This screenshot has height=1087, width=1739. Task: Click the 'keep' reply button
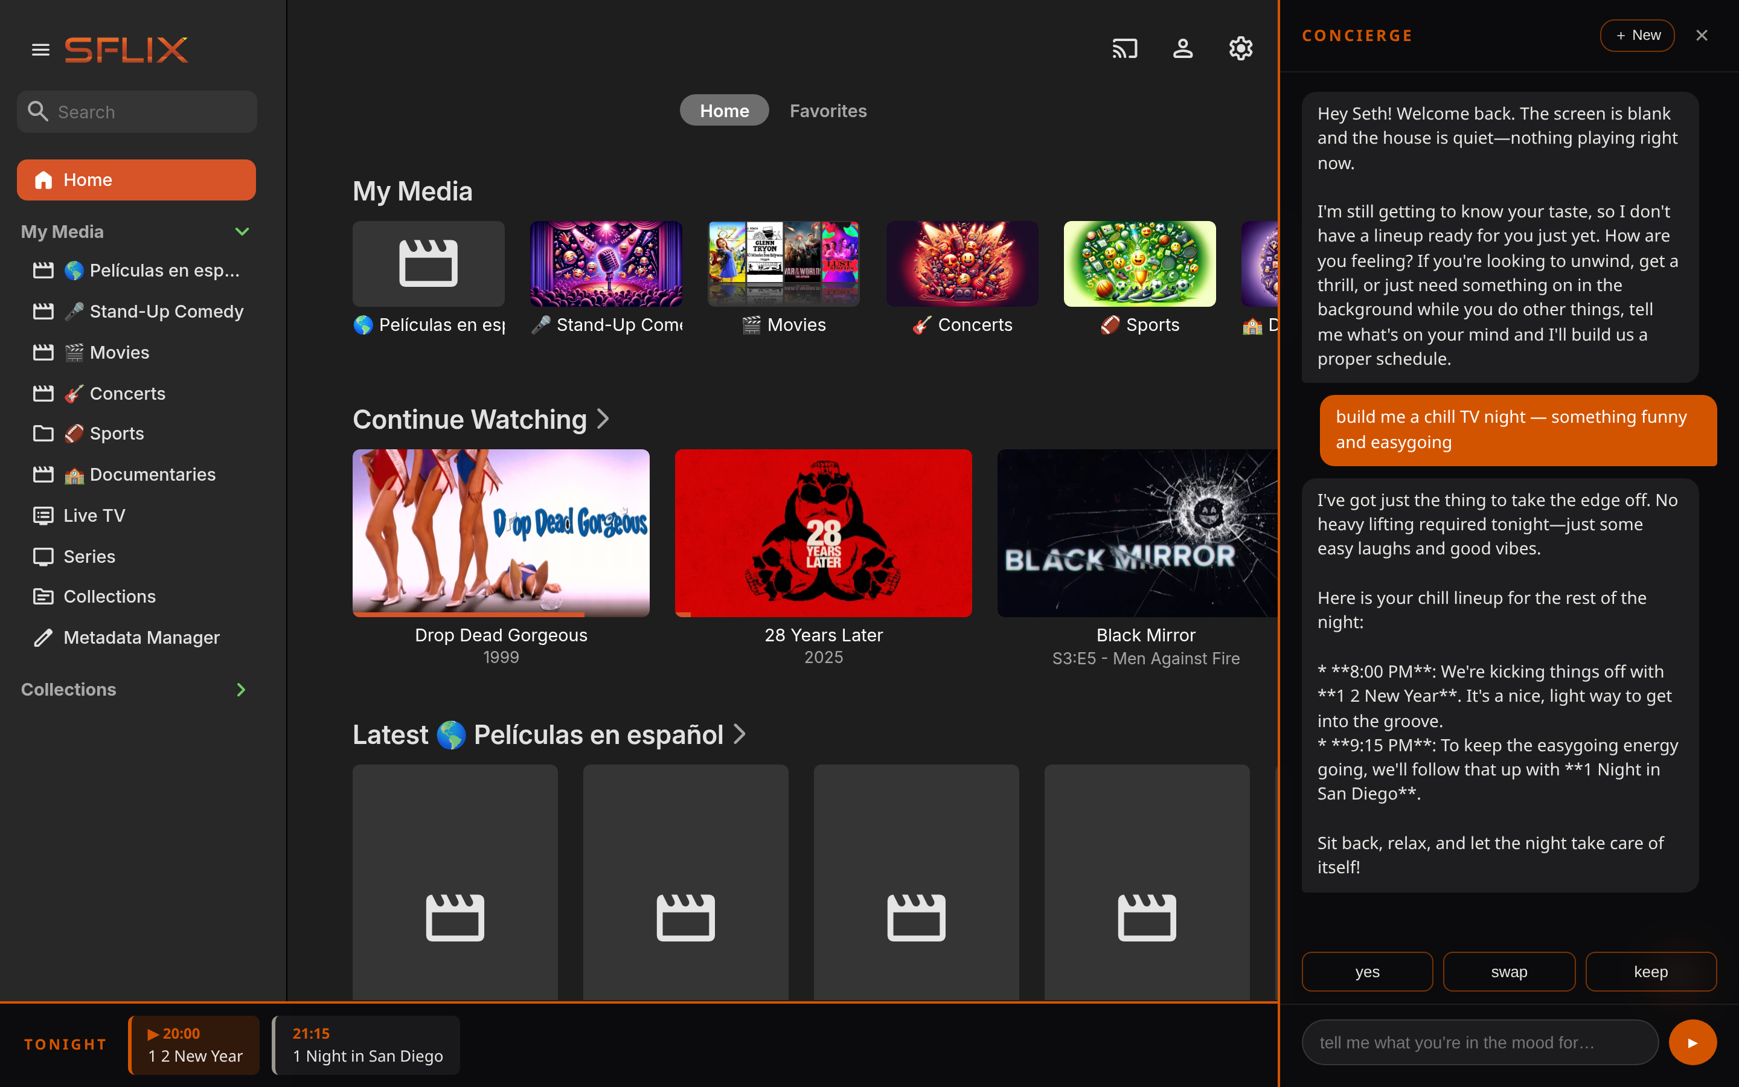click(x=1651, y=971)
